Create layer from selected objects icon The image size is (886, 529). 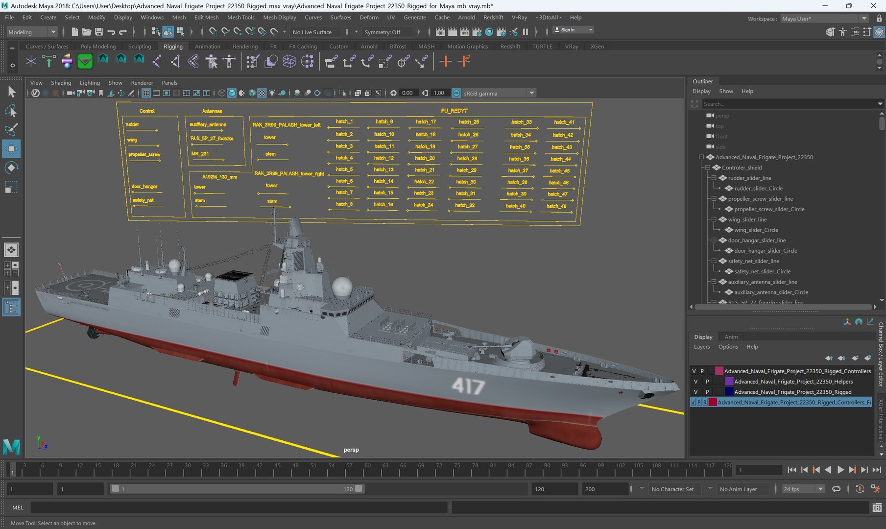(868, 358)
